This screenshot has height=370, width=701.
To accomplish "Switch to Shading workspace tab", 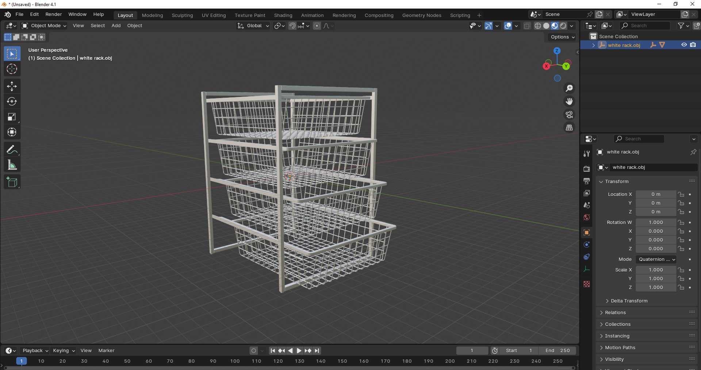I will tap(283, 15).
